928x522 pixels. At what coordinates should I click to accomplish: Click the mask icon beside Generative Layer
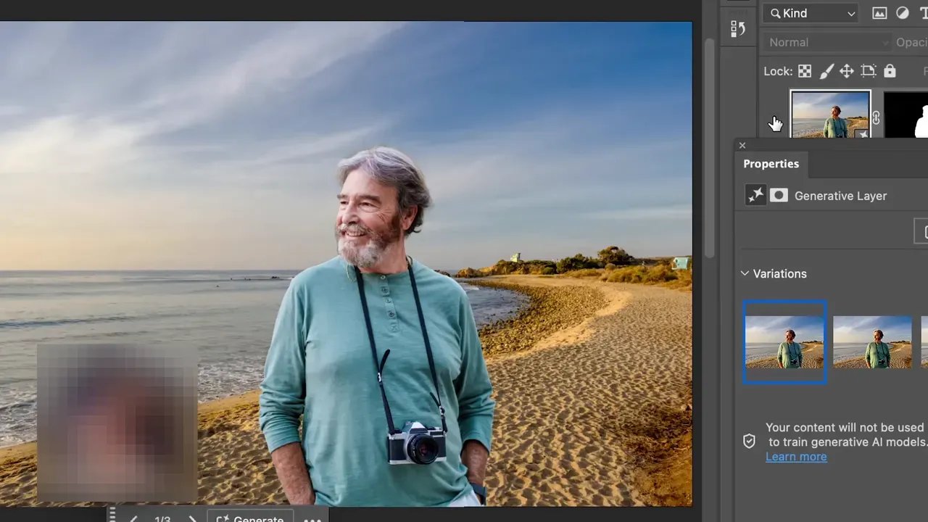point(779,196)
